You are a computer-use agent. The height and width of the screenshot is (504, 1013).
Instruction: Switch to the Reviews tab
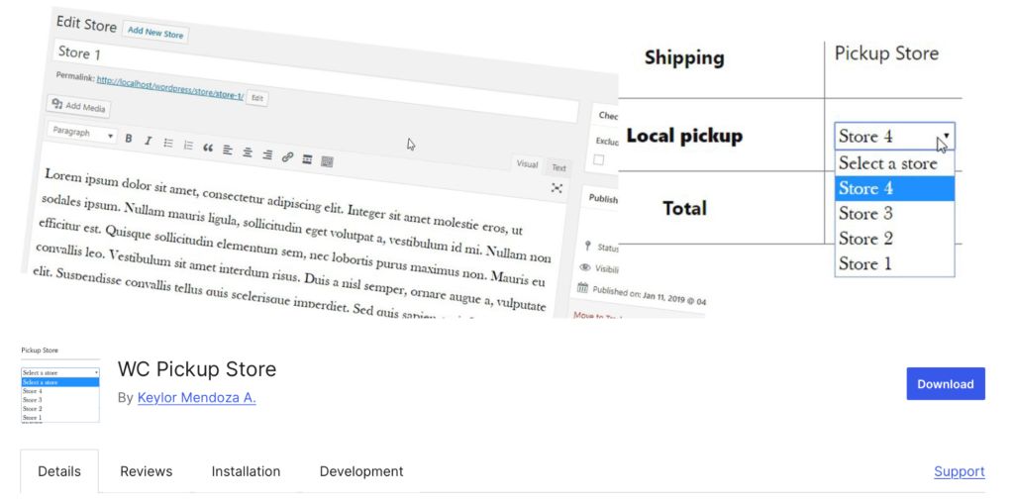pos(147,471)
